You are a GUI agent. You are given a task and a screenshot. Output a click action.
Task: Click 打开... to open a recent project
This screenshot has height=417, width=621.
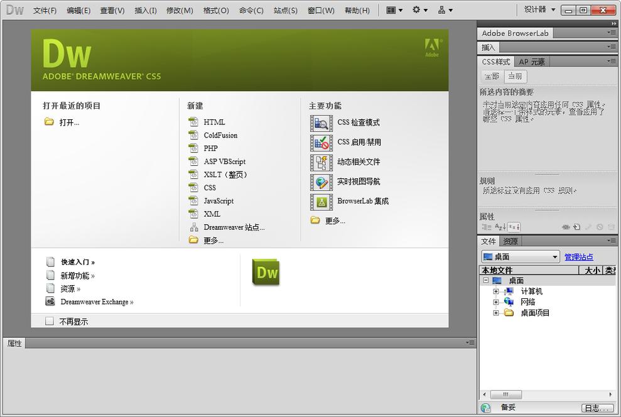point(68,122)
